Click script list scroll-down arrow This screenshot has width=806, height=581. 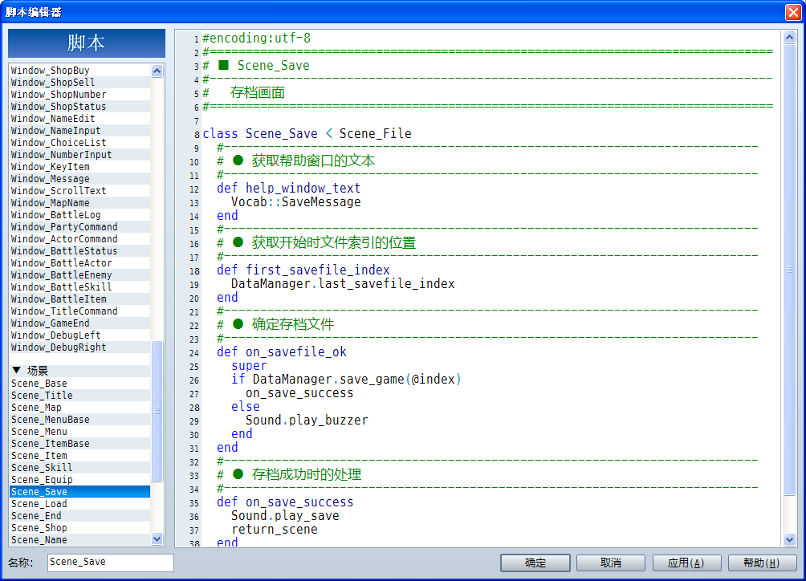click(157, 539)
